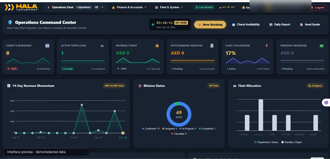Toggle the Assigned legend item
This screenshot has height=159, width=330.
click(170, 129)
